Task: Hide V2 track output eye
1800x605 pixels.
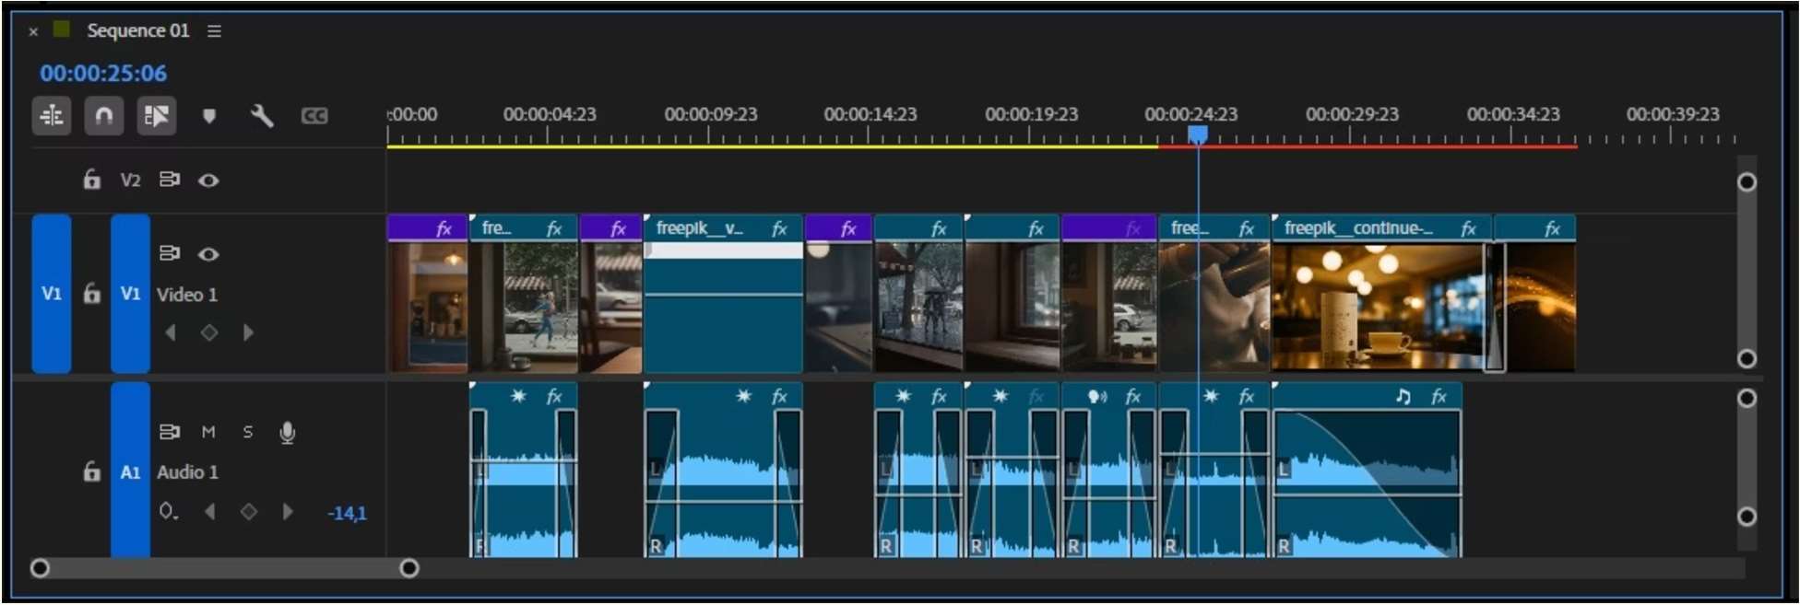Action: [208, 180]
